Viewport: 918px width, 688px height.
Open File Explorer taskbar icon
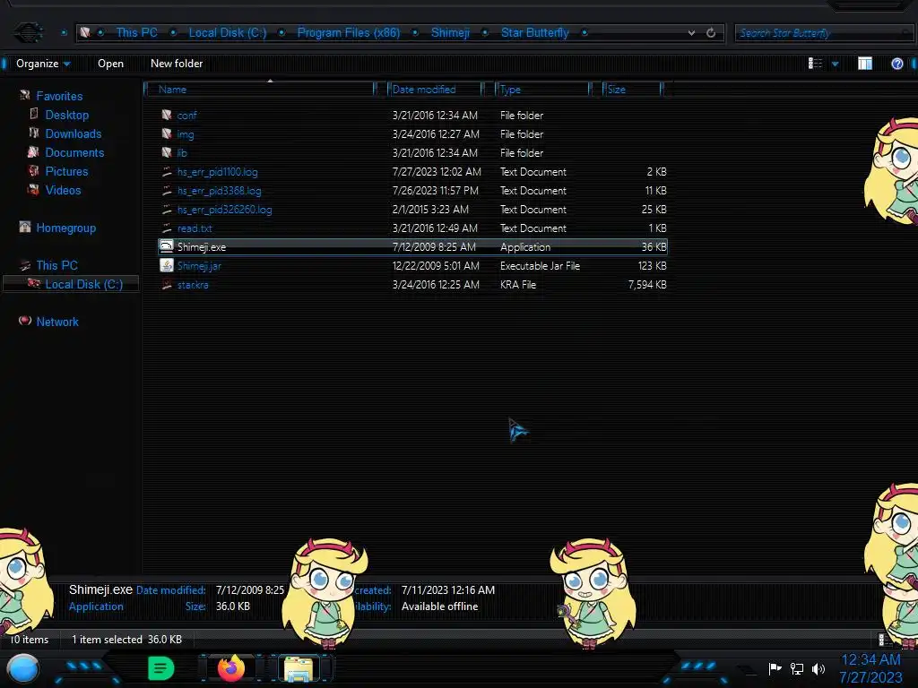(299, 669)
